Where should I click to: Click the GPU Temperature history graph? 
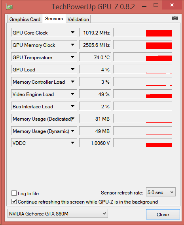coord(142,57)
